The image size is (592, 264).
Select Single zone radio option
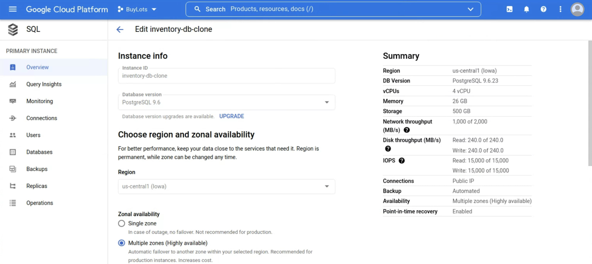point(122,223)
